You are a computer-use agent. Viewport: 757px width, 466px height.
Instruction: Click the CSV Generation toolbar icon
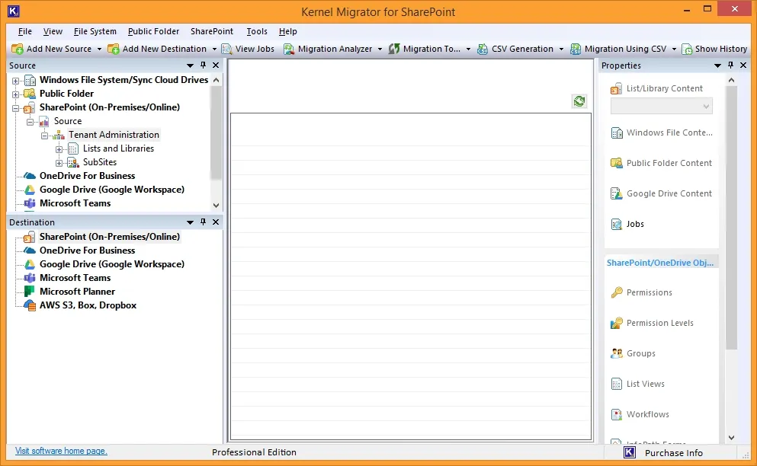[x=483, y=49]
